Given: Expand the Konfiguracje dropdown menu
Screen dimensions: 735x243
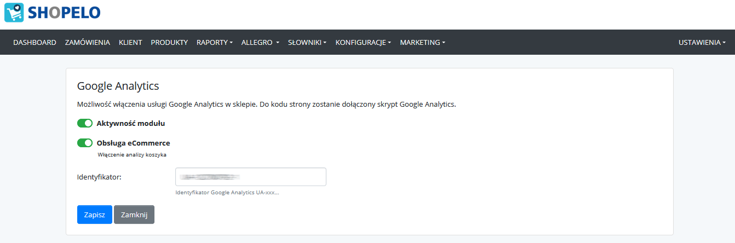Looking at the screenshot, I should (x=363, y=42).
